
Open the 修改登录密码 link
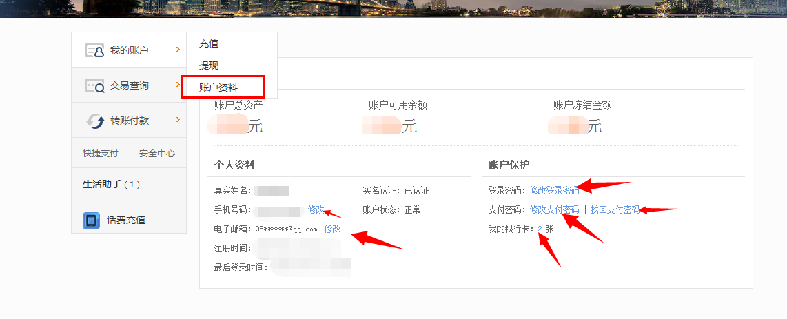(554, 190)
